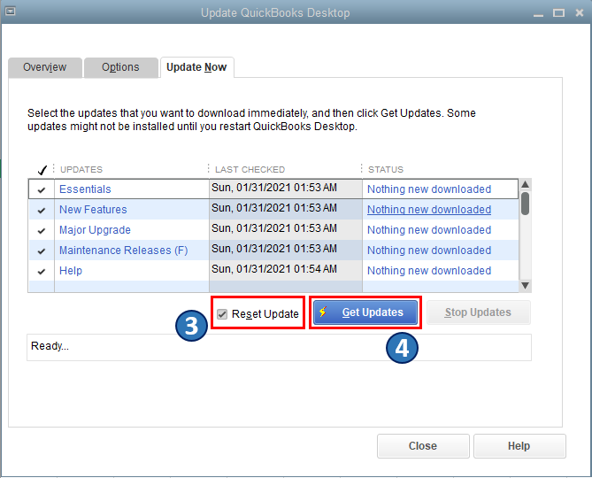Uncheck the Major Upgrade checkmark
Image resolution: width=592 pixels, height=478 pixels.
pos(42,230)
